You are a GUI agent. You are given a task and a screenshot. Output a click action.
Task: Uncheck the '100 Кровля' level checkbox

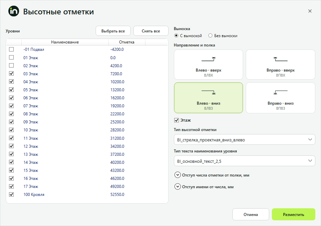coord(11,195)
